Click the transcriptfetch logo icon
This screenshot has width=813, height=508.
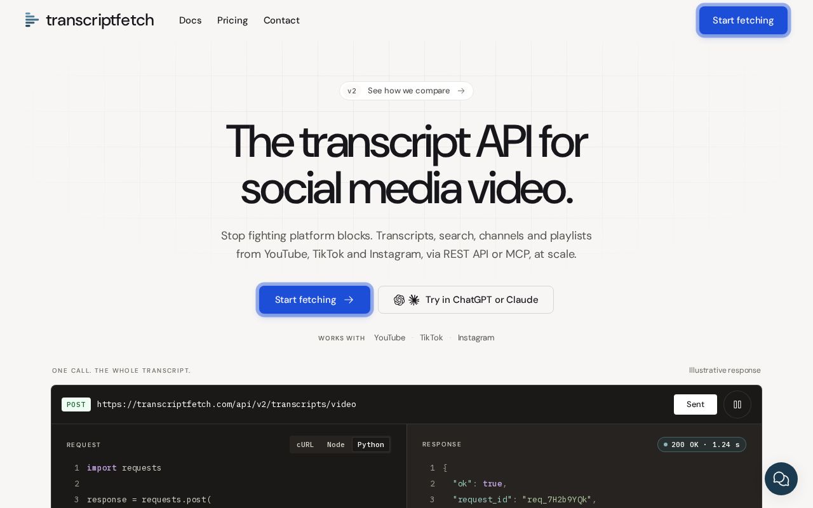point(32,20)
